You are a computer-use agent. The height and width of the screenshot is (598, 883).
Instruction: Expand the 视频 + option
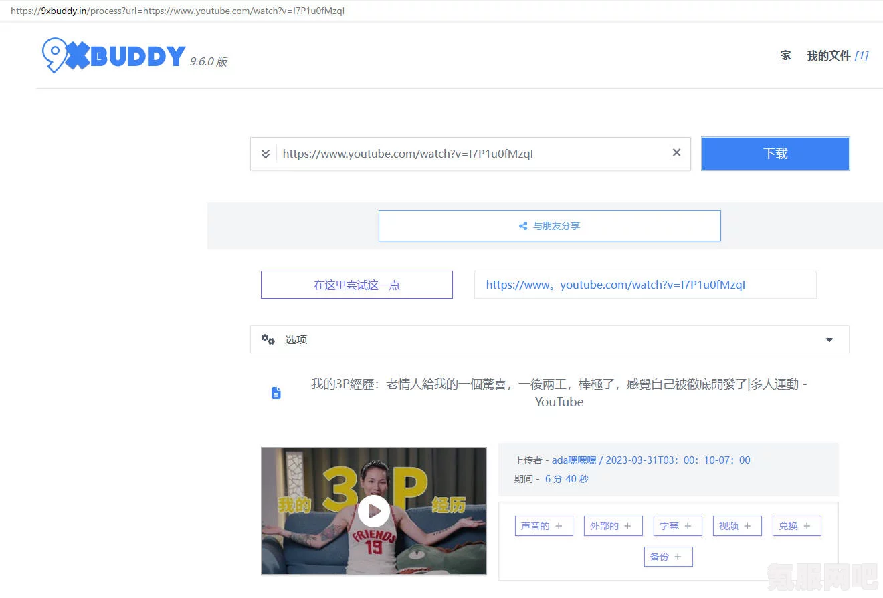(x=737, y=526)
